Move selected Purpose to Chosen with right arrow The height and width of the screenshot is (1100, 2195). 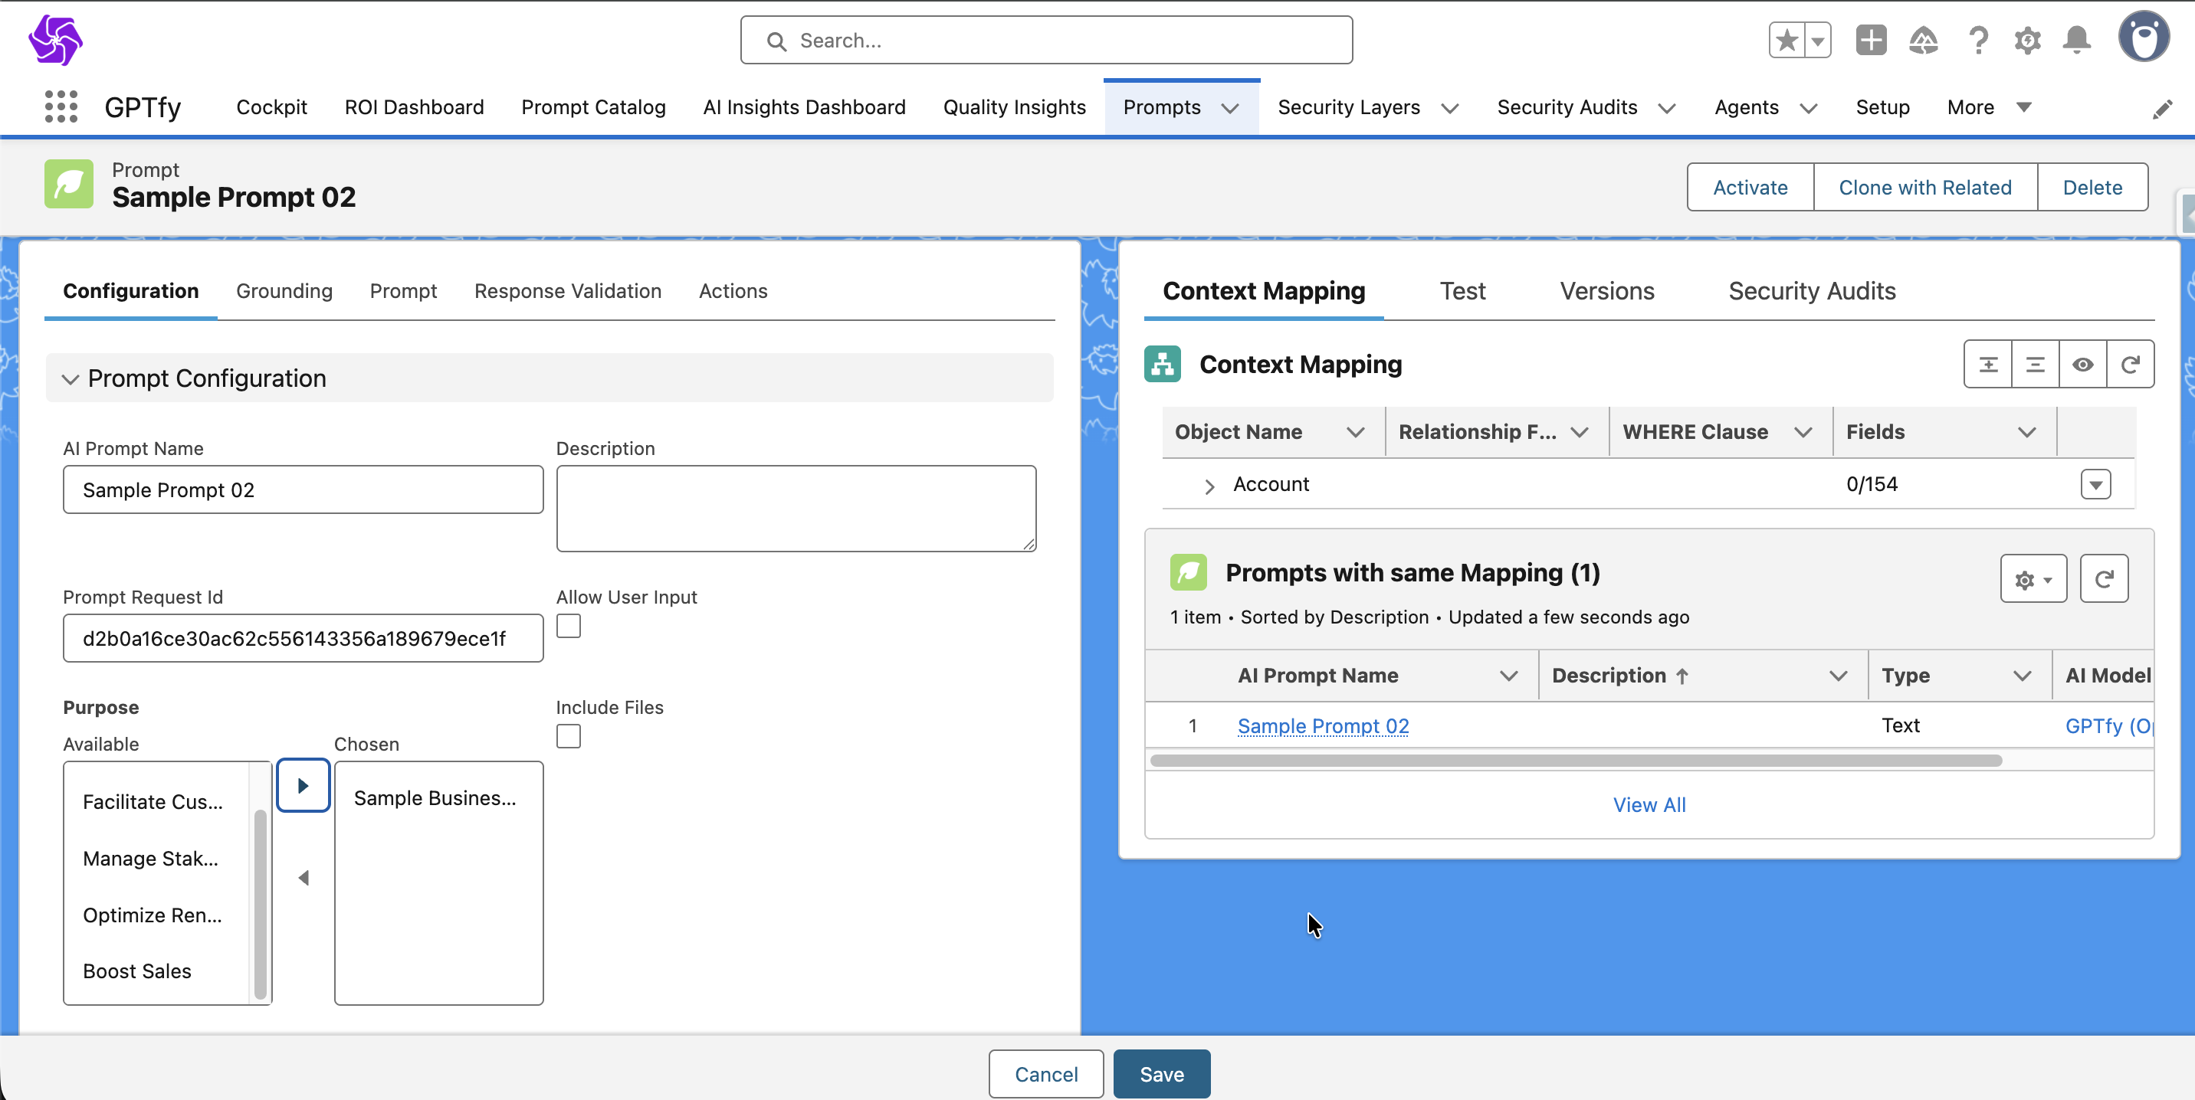303,785
